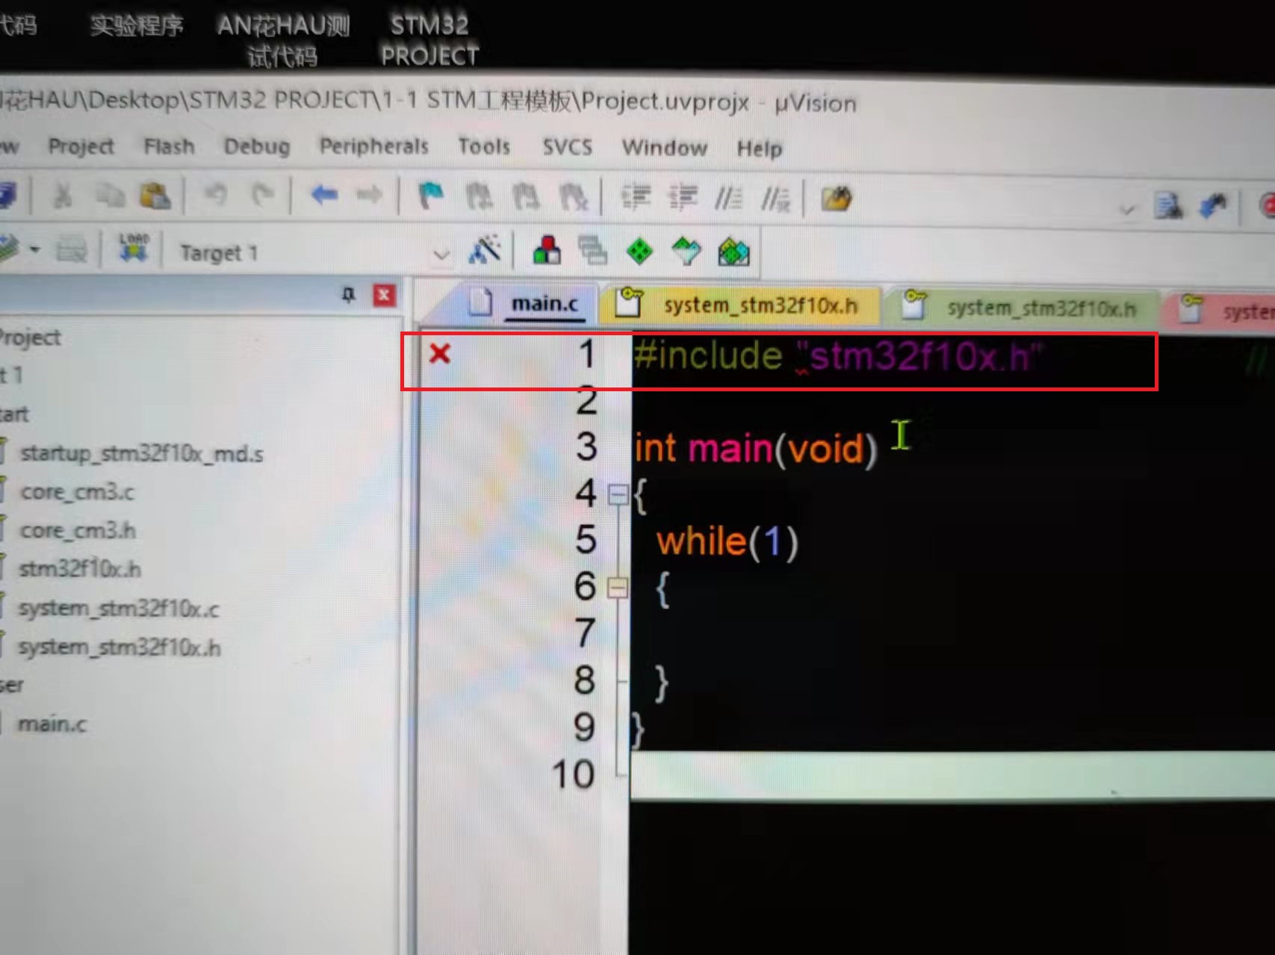The image size is (1275, 955).
Task: Click the Manage Multi-Project Workspace icon
Action: 593,252
